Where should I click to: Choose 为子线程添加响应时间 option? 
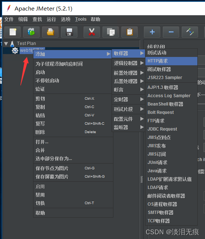pyautogui.click(x=73, y=64)
